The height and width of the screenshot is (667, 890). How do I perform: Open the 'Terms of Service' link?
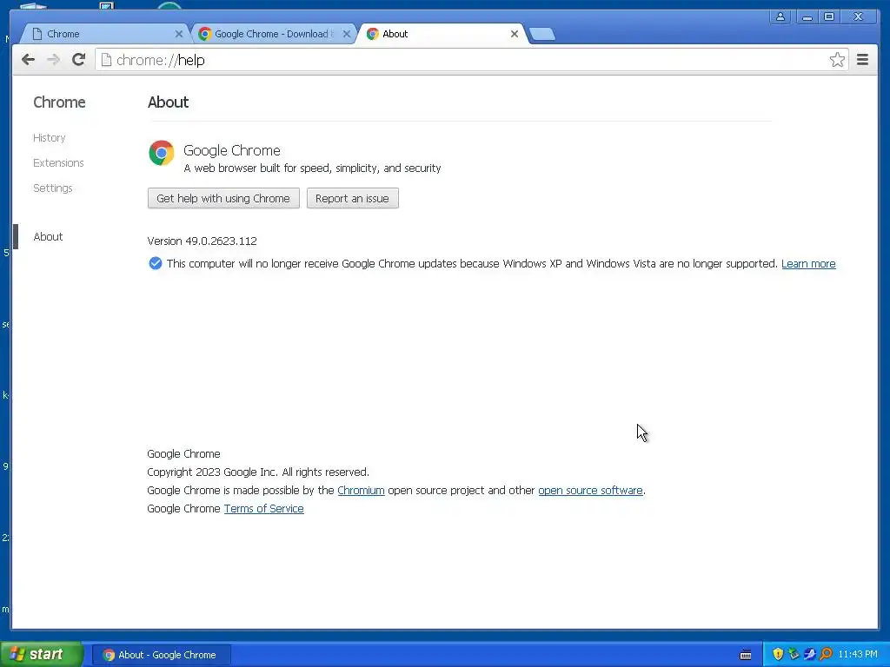(x=264, y=508)
